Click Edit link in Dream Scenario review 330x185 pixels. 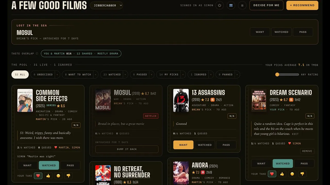(295, 134)
